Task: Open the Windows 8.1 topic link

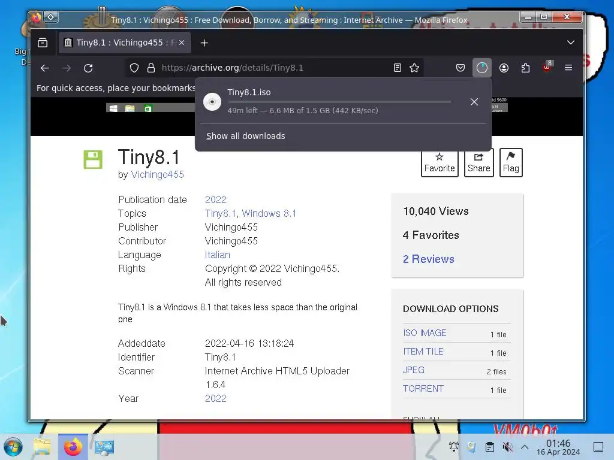Action: [269, 214]
